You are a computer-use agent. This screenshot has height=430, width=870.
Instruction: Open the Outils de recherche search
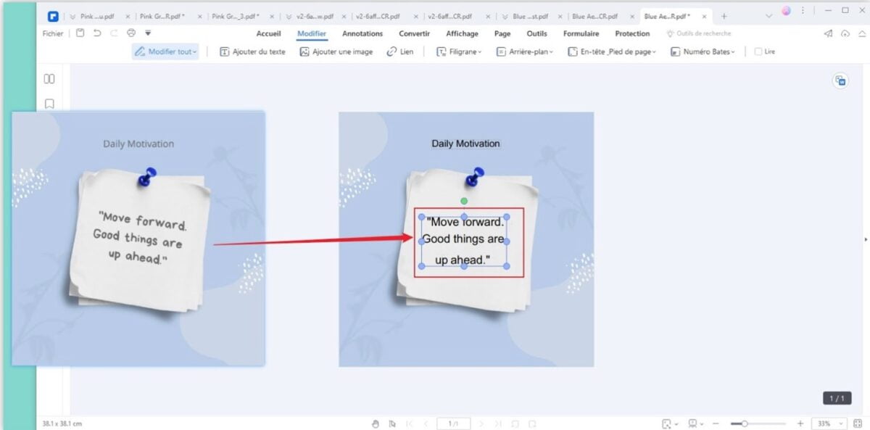pos(698,33)
